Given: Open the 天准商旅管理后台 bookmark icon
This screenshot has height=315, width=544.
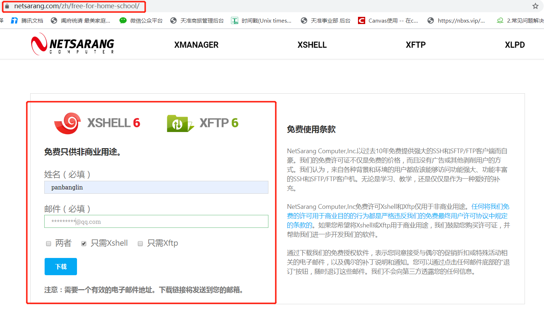Looking at the screenshot, I should click(x=173, y=20).
